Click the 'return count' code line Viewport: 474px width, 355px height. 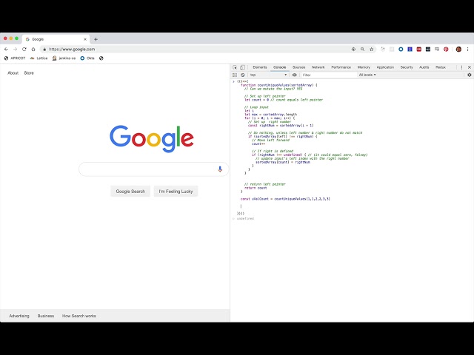point(256,188)
